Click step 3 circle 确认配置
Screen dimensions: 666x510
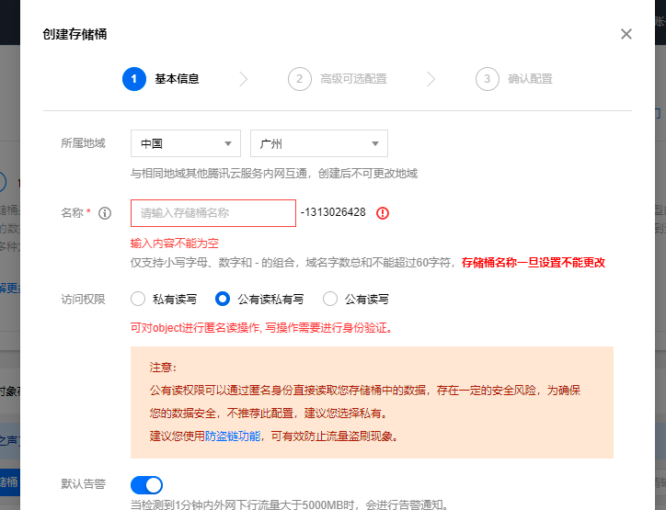488,79
